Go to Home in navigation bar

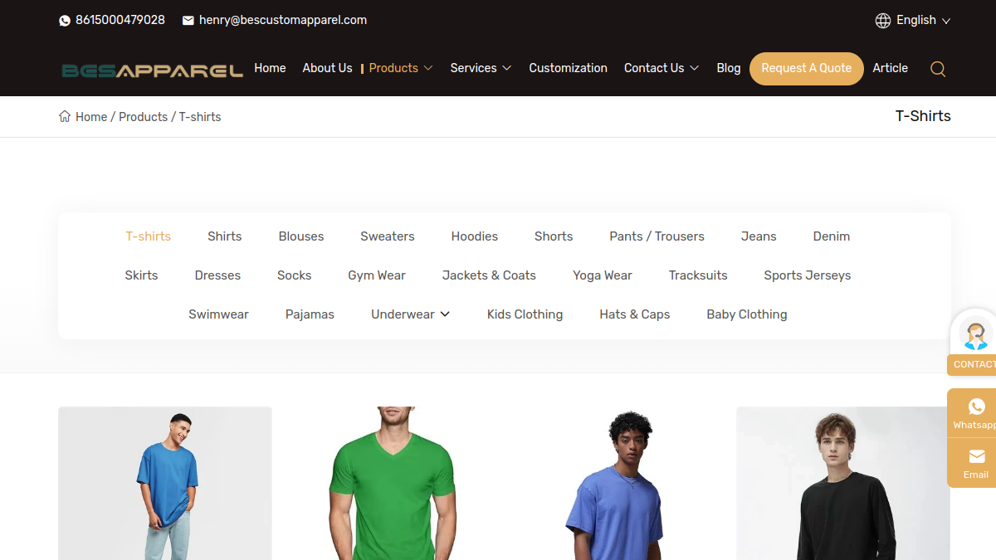click(270, 68)
